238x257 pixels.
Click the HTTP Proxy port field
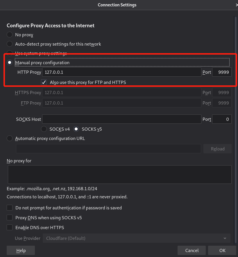coord(222,72)
